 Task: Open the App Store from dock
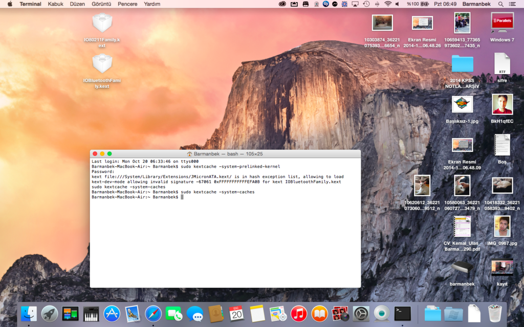pos(112,314)
